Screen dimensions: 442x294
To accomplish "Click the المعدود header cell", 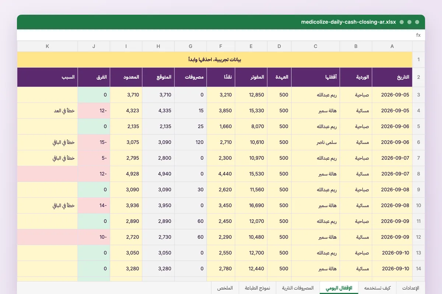I will tap(126, 77).
